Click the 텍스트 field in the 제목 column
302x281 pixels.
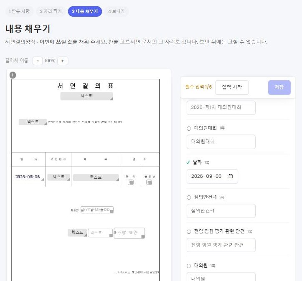[96, 177]
